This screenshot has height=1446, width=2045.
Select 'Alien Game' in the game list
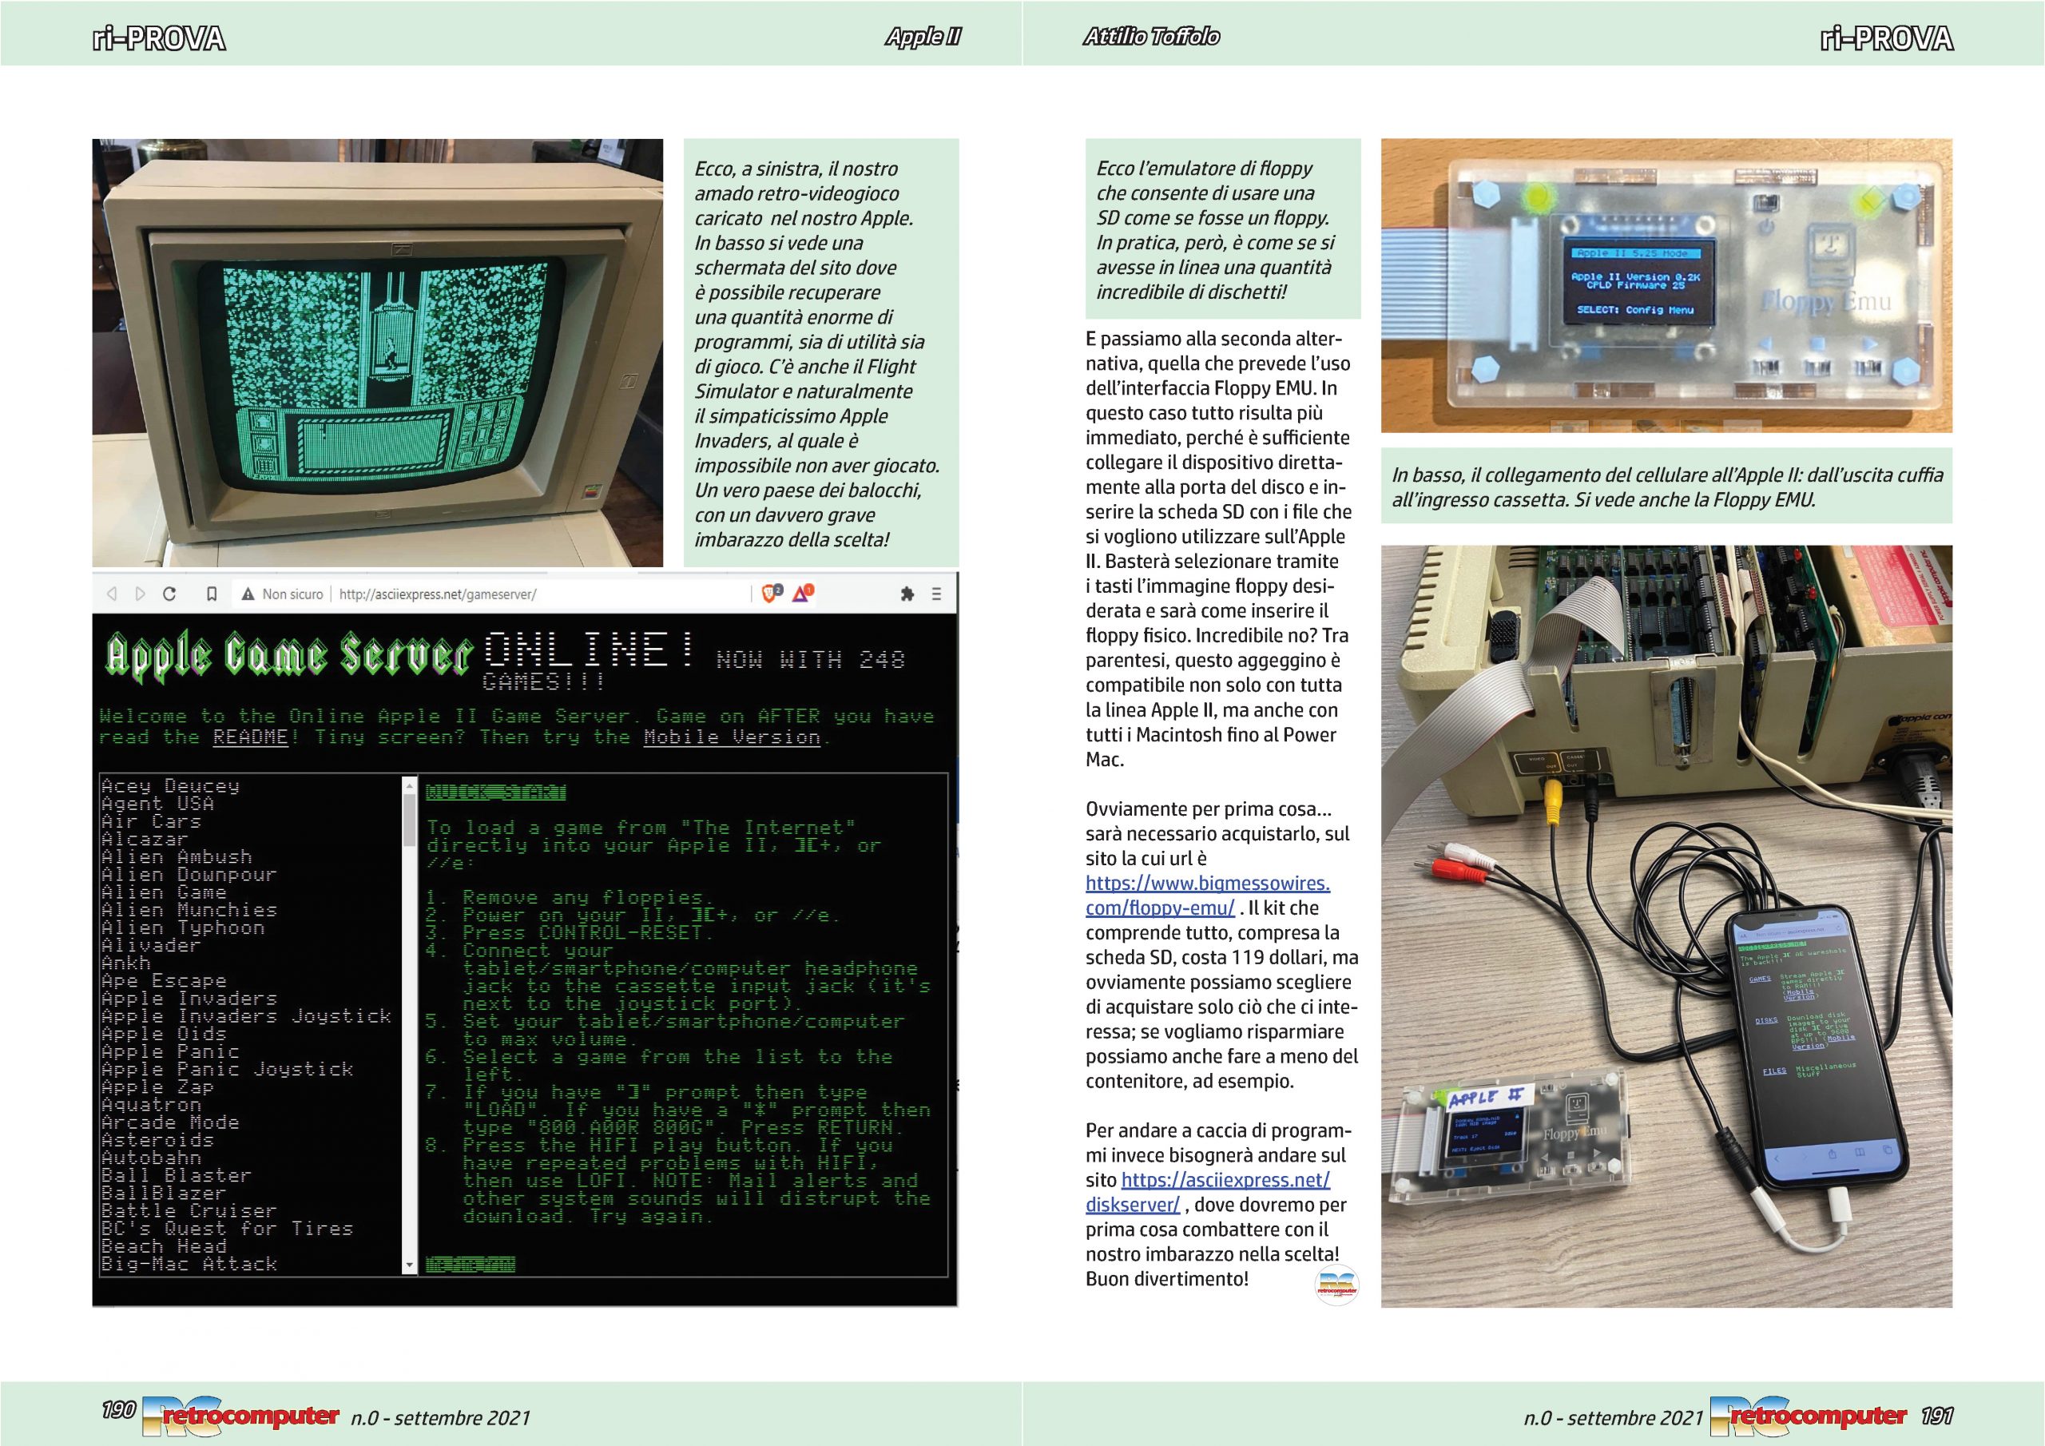[x=164, y=892]
